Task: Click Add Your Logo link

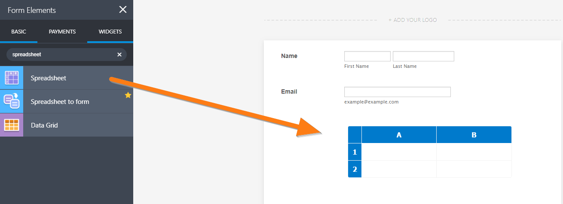Action: click(x=413, y=20)
